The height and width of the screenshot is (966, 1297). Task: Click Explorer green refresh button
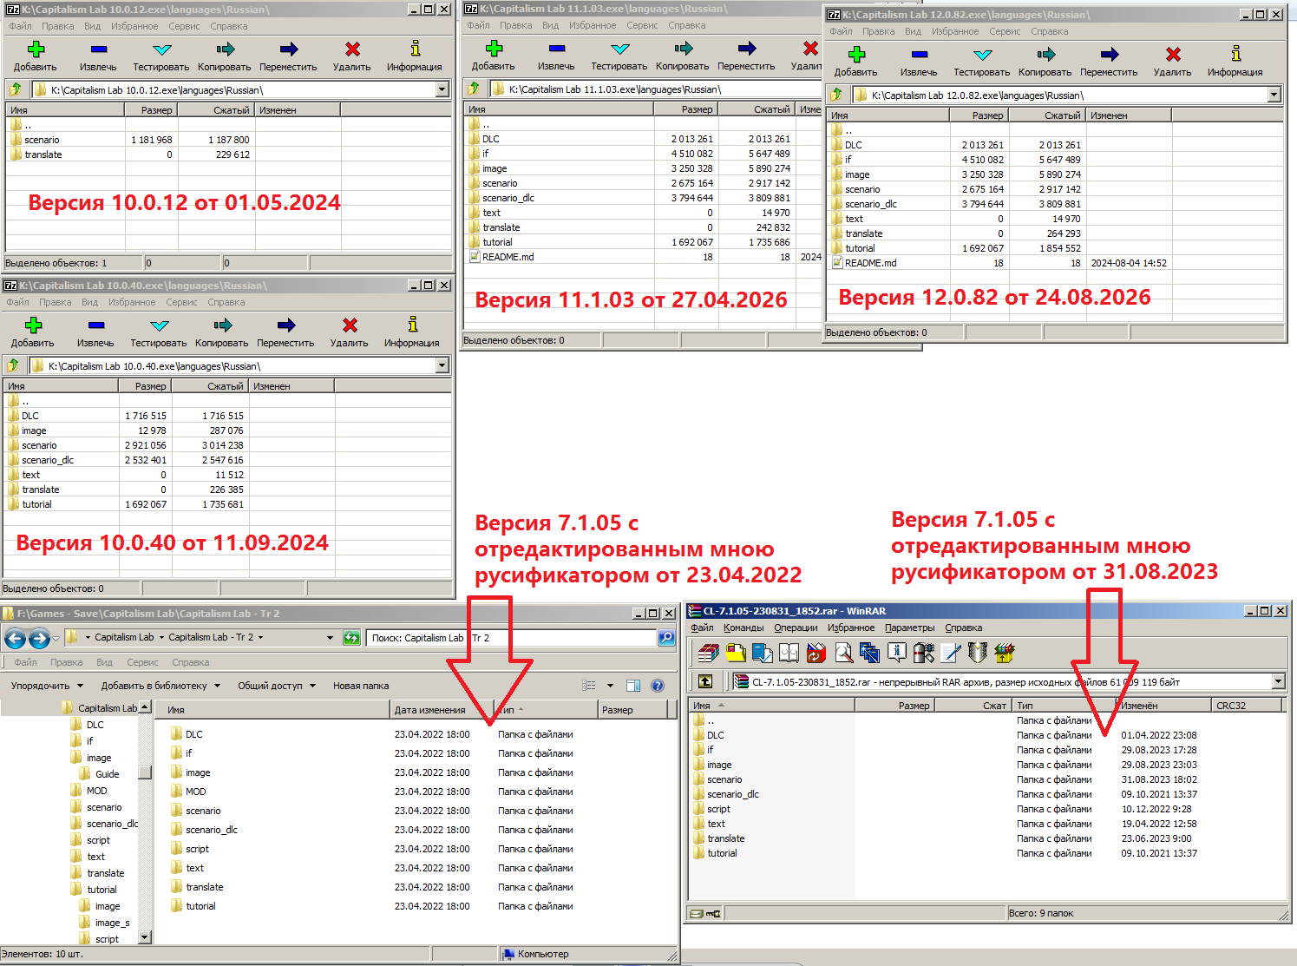click(x=351, y=638)
